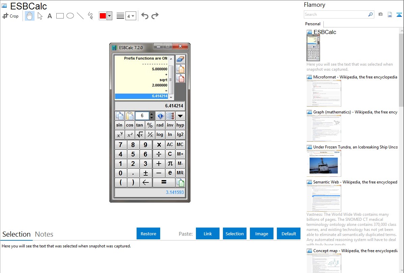
Task: Select the rectangle shape tool
Action: (x=60, y=16)
